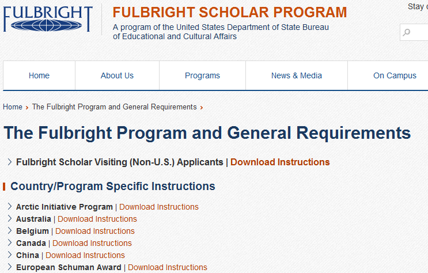Viewport: 428px width, 273px height.
Task: Download Instructions for China
Action: 85,255
